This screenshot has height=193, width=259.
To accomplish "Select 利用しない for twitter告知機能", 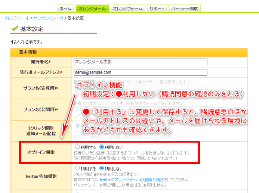I will [x=102, y=168].
